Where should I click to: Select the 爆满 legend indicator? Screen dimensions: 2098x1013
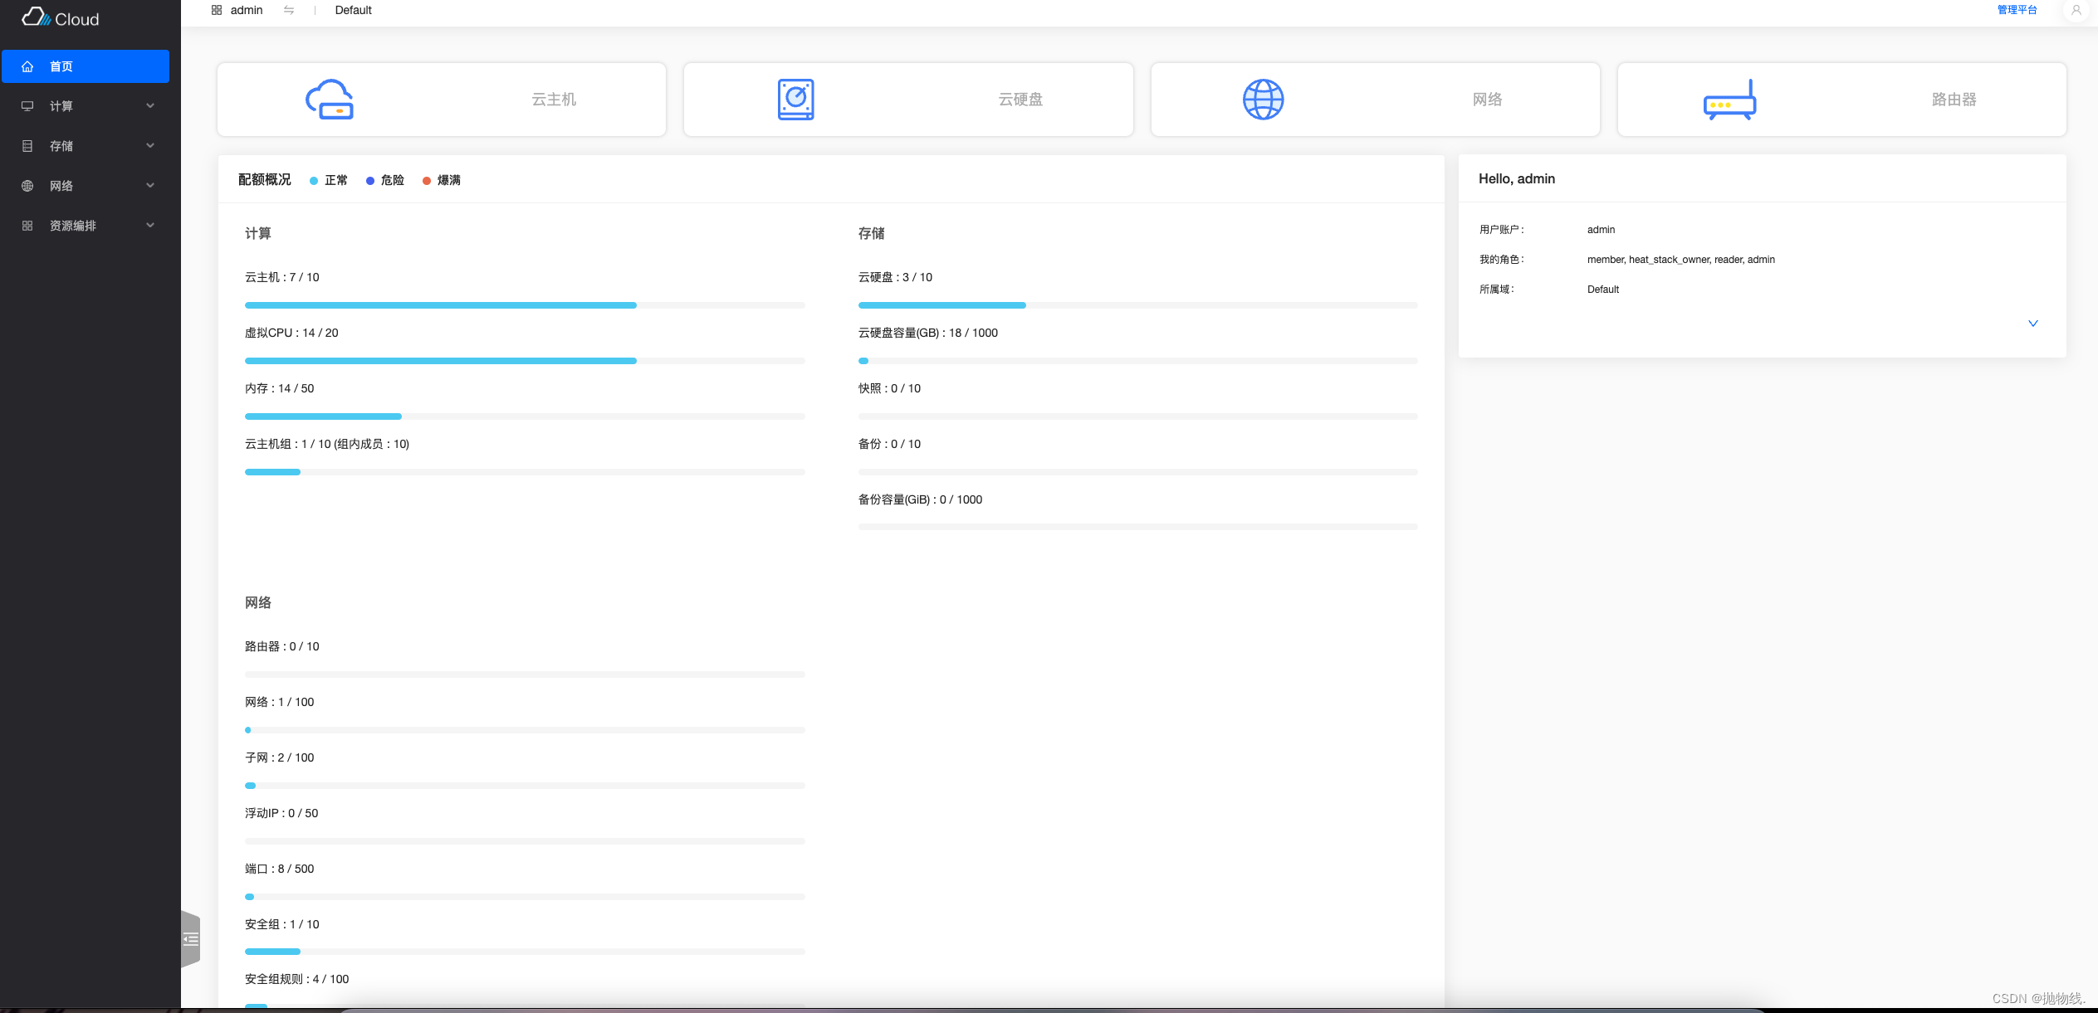tap(427, 180)
